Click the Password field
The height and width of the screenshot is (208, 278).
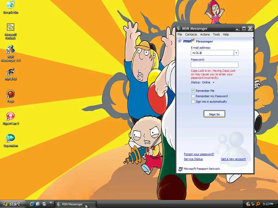click(214, 64)
